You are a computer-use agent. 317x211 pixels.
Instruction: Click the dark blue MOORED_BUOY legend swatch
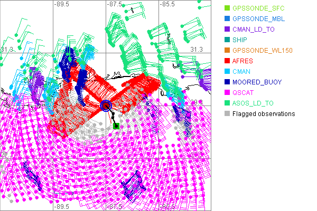tap(227, 82)
